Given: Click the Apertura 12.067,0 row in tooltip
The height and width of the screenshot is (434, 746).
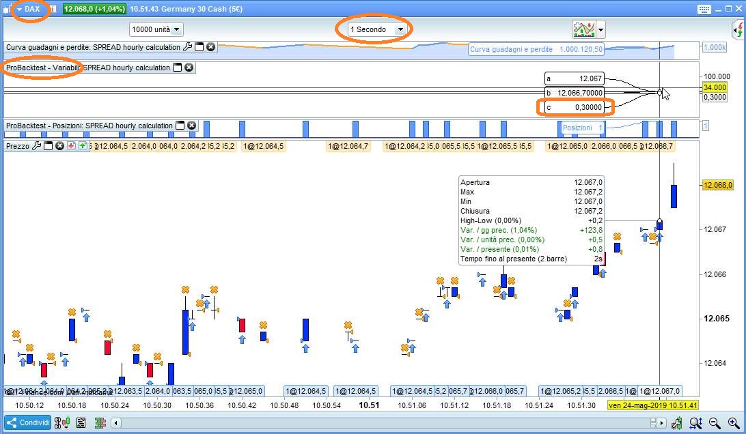Looking at the screenshot, I should tap(531, 182).
